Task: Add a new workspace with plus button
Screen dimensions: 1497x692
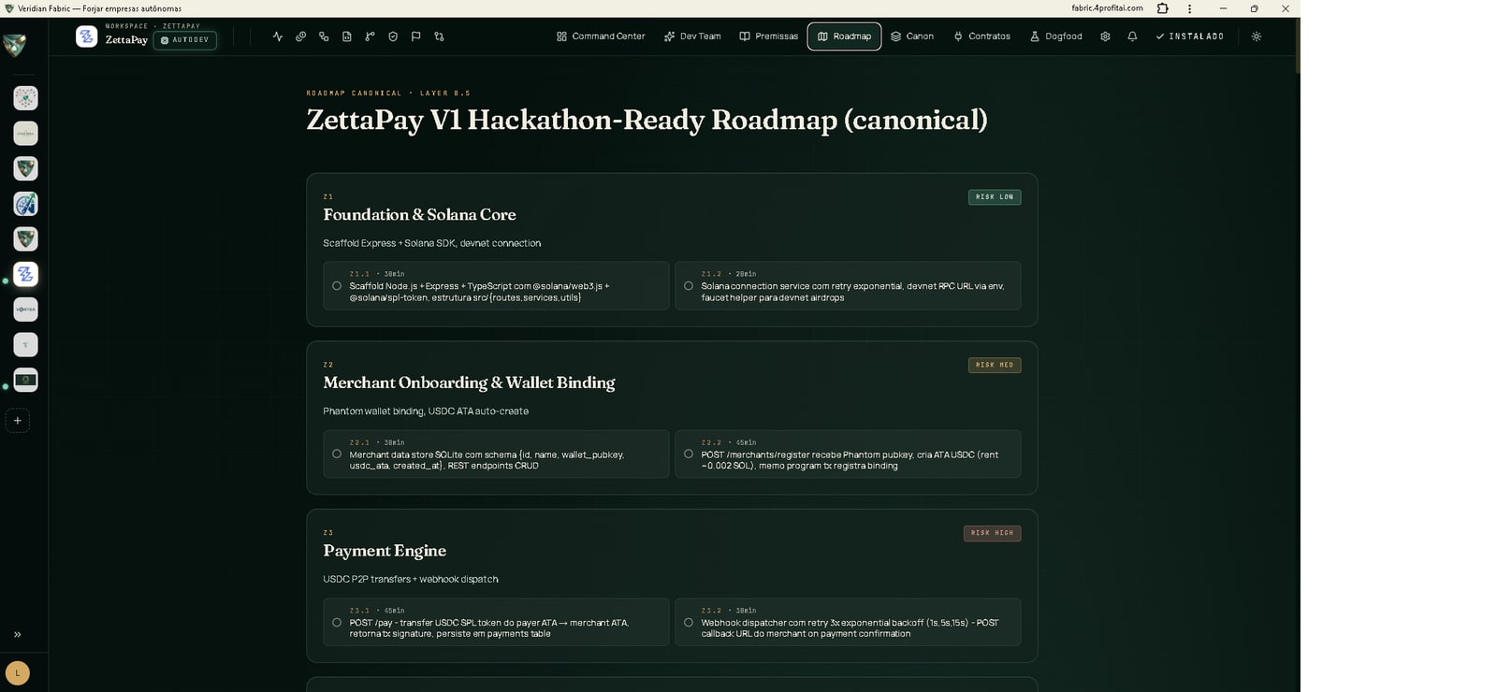Action: coord(18,421)
